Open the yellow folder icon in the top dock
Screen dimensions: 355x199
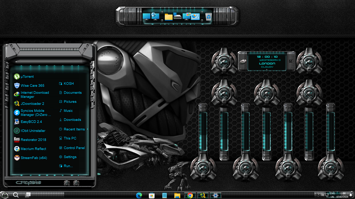[x=169, y=17]
